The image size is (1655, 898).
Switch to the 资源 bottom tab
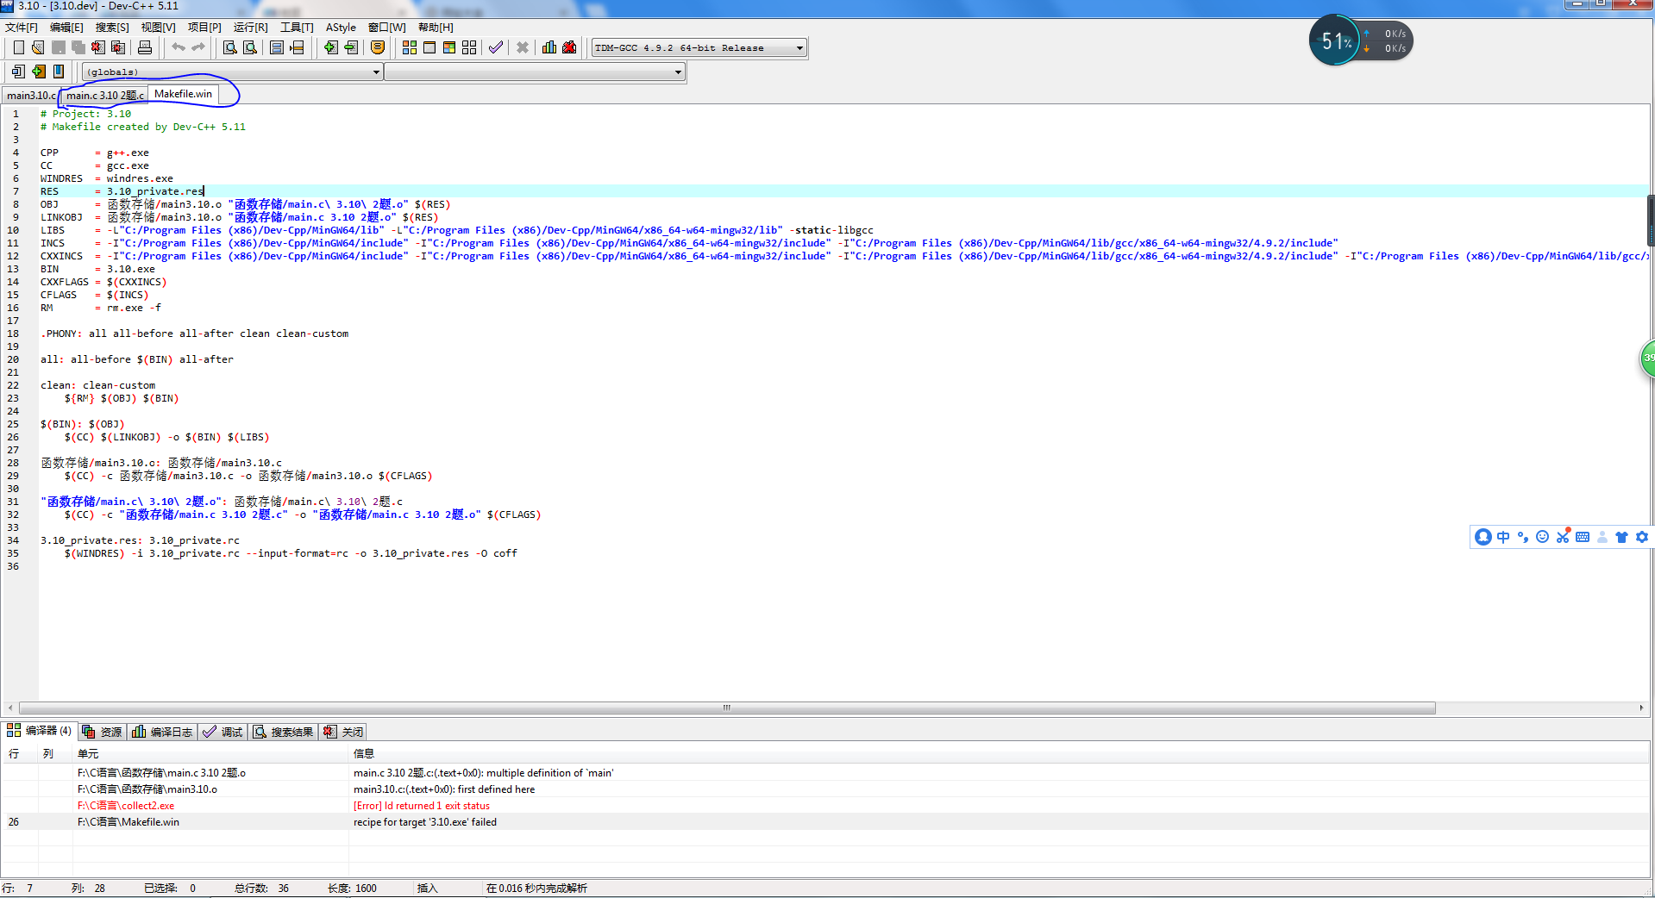click(103, 732)
